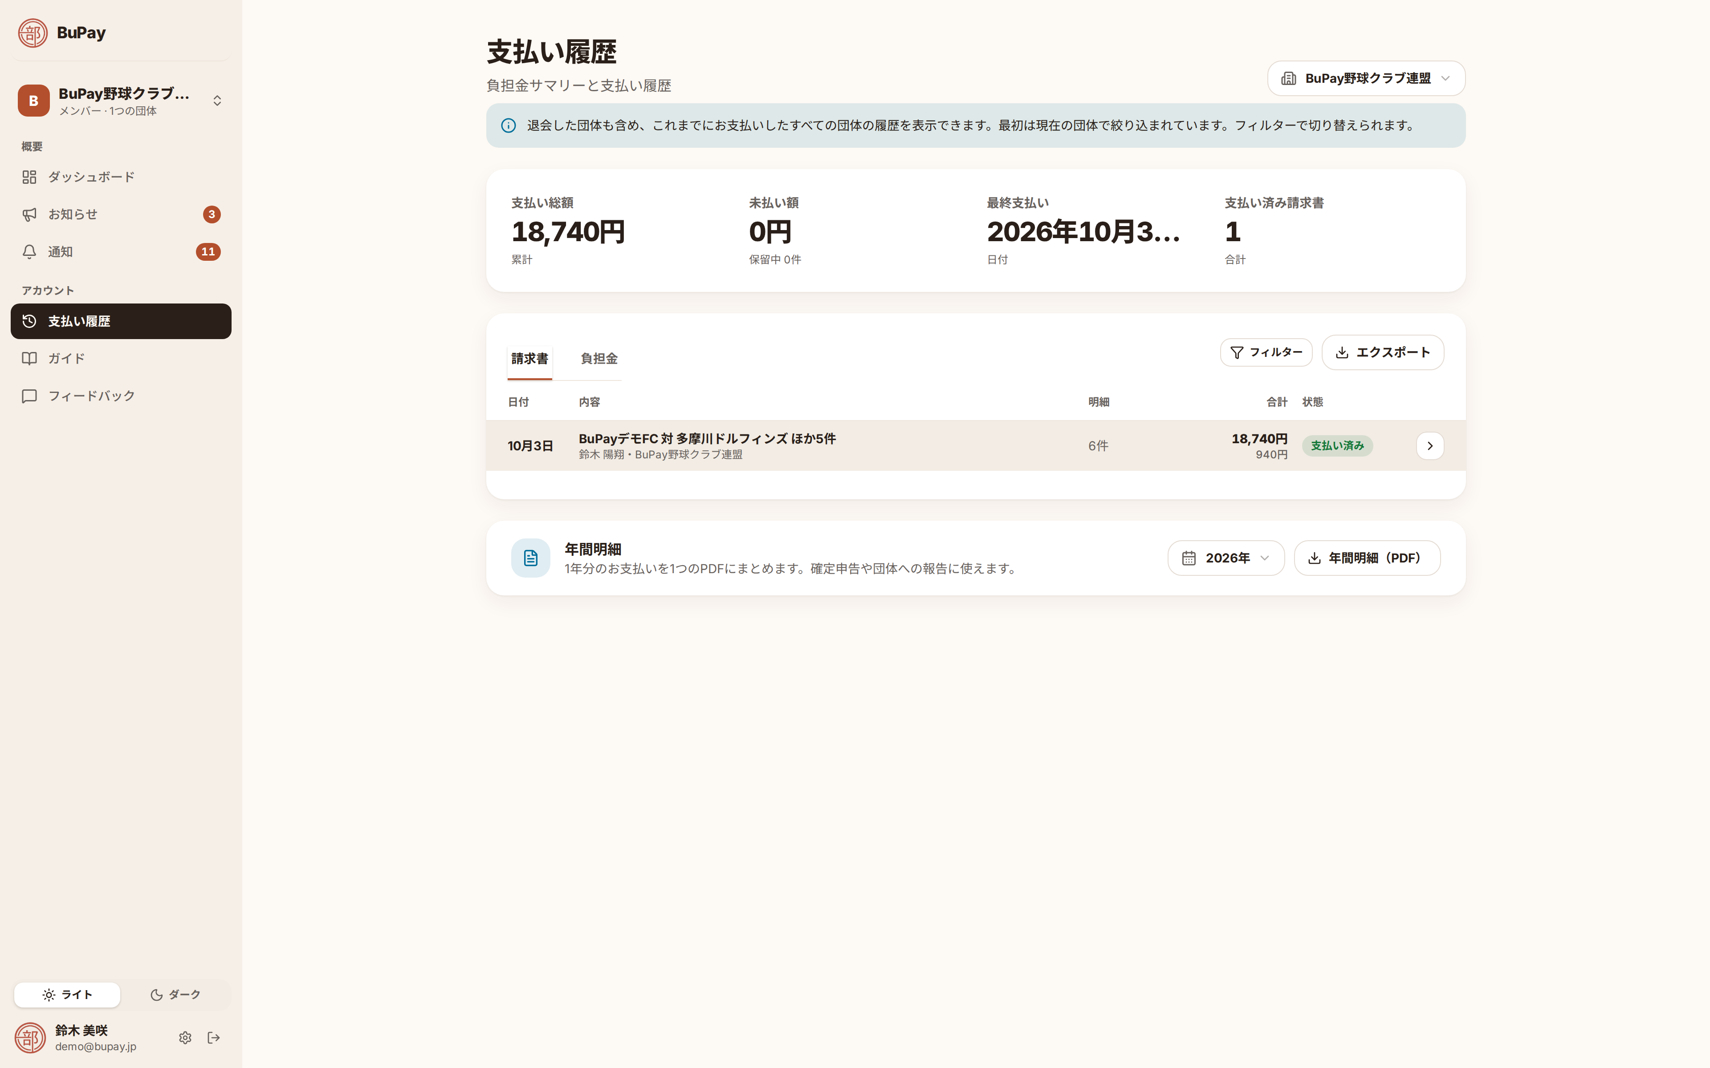
Task: Switch to ダーク theme
Action: point(175,995)
